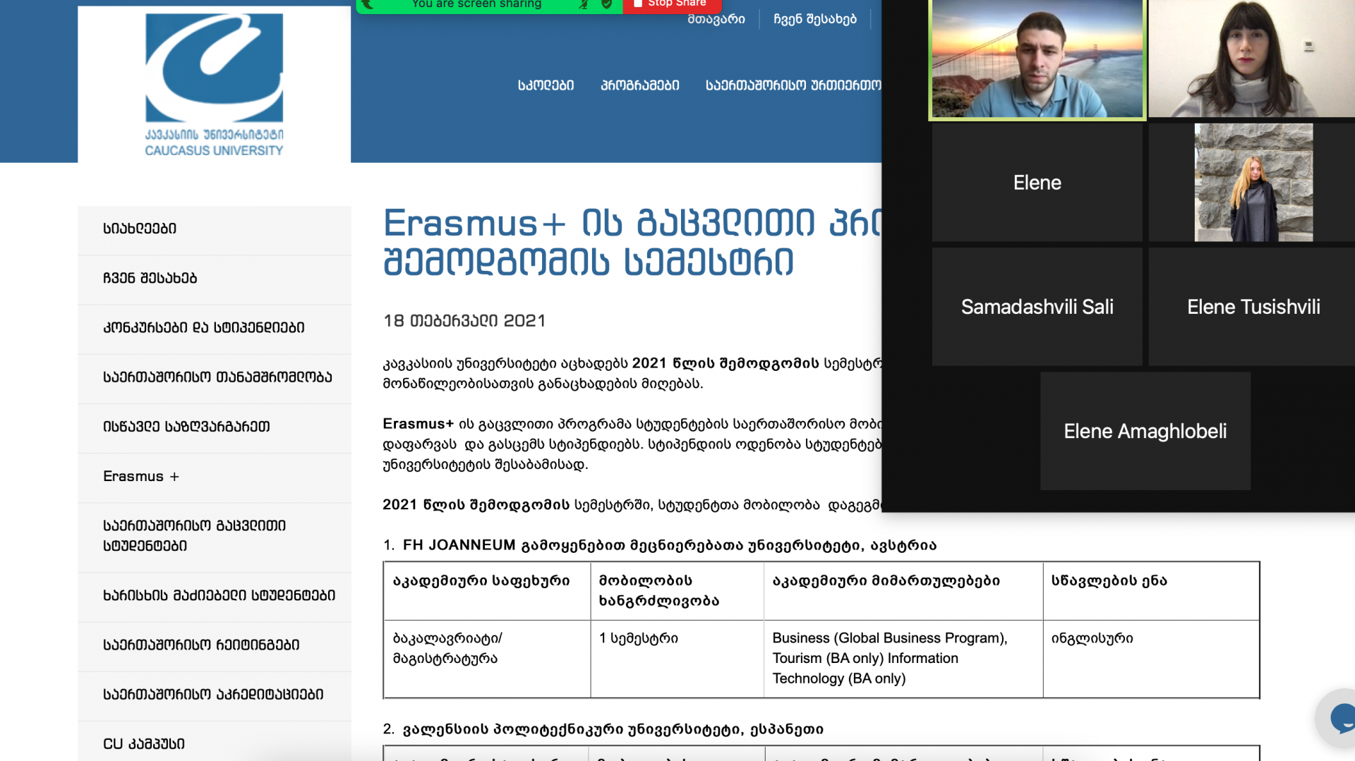This screenshot has width=1355, height=761.
Task: Click the 1. FH JOANNEUM heading
Action: pyautogui.click(x=659, y=545)
